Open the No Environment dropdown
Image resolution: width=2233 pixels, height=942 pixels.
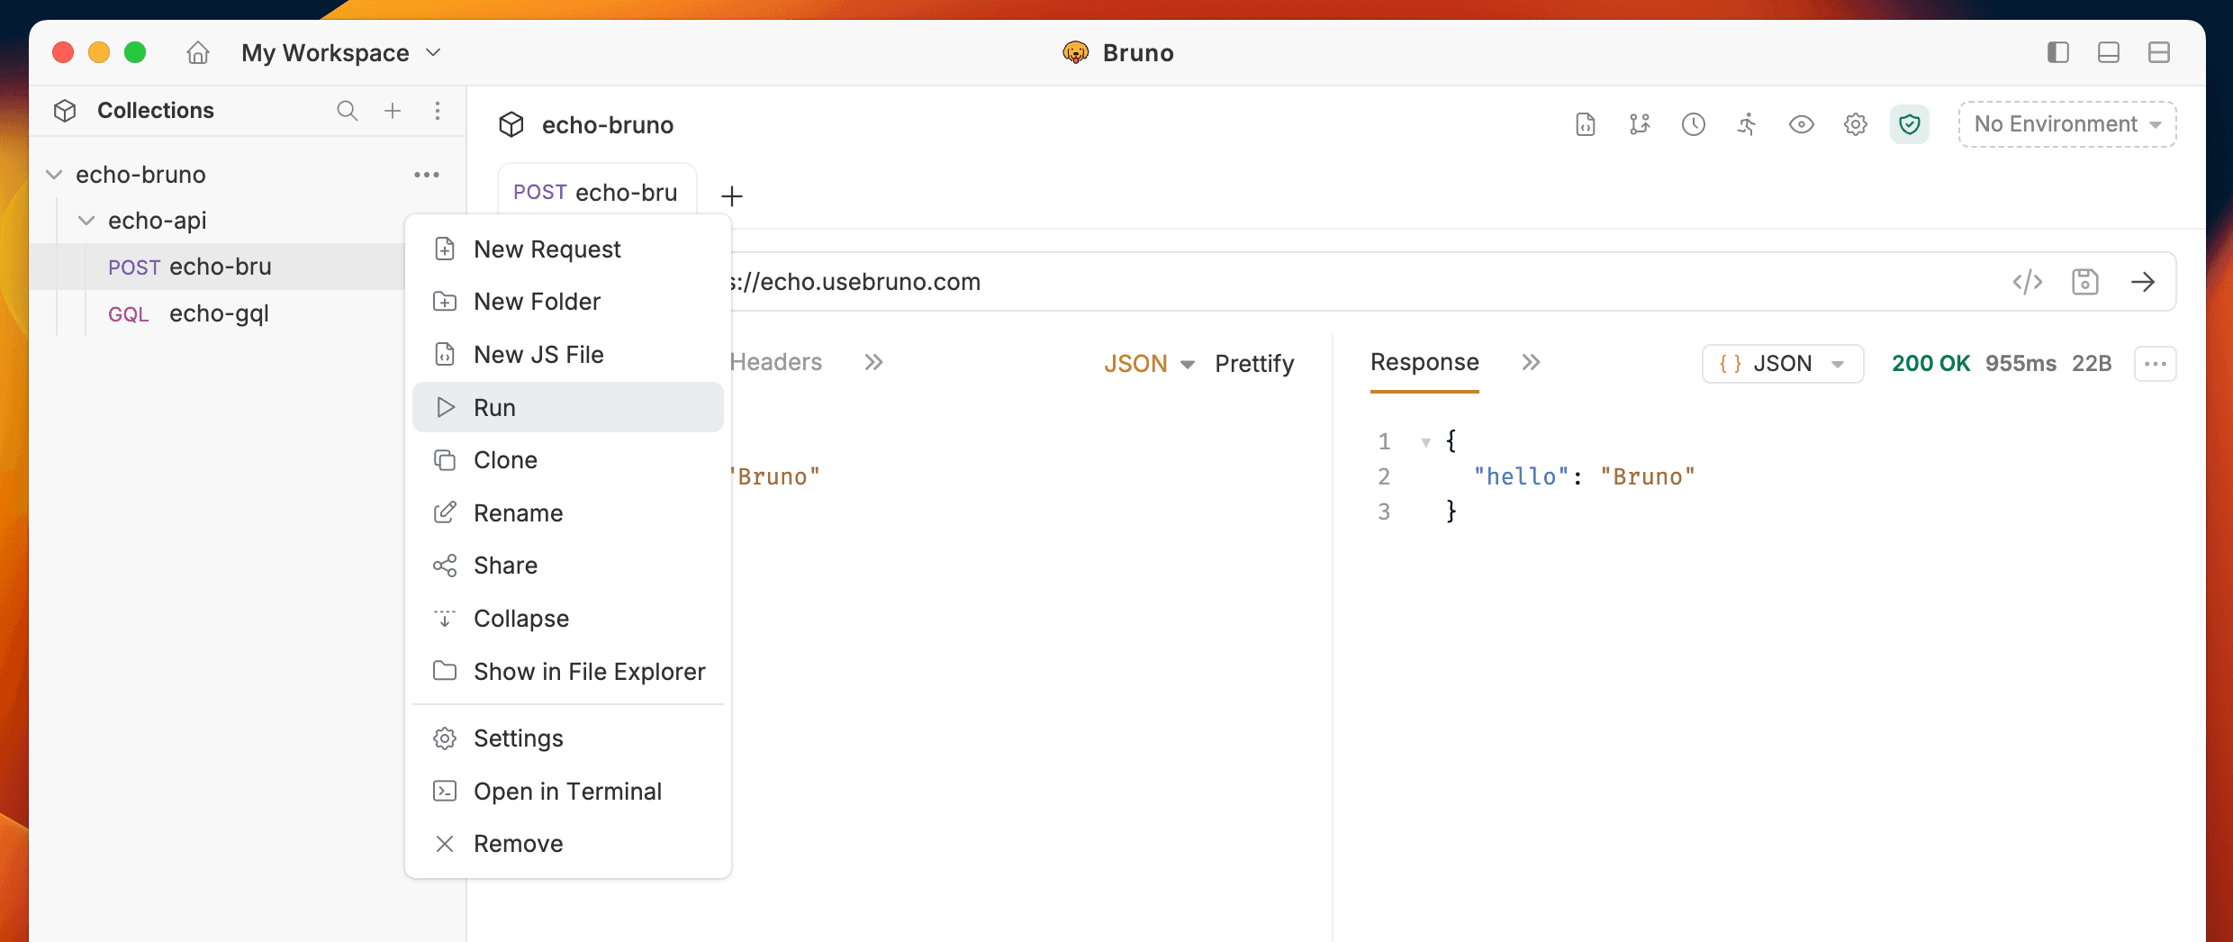tap(2066, 124)
